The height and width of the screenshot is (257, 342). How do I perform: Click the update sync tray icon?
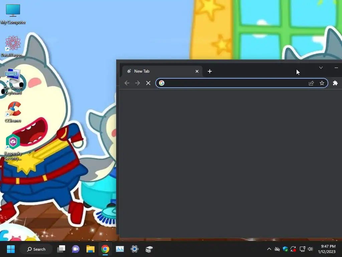(x=293, y=249)
